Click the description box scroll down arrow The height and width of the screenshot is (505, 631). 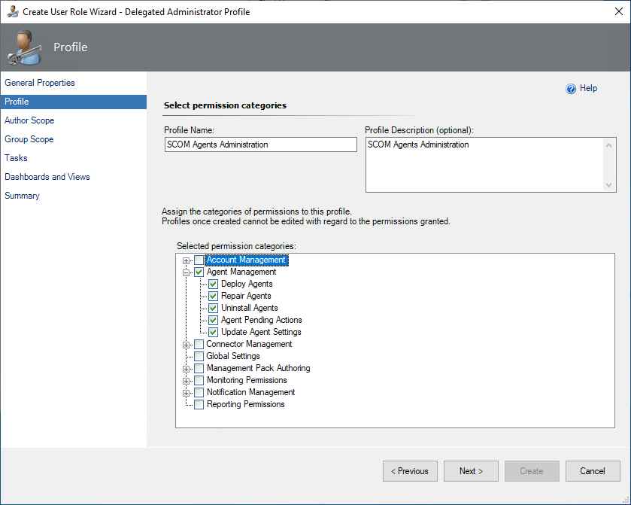click(x=609, y=185)
